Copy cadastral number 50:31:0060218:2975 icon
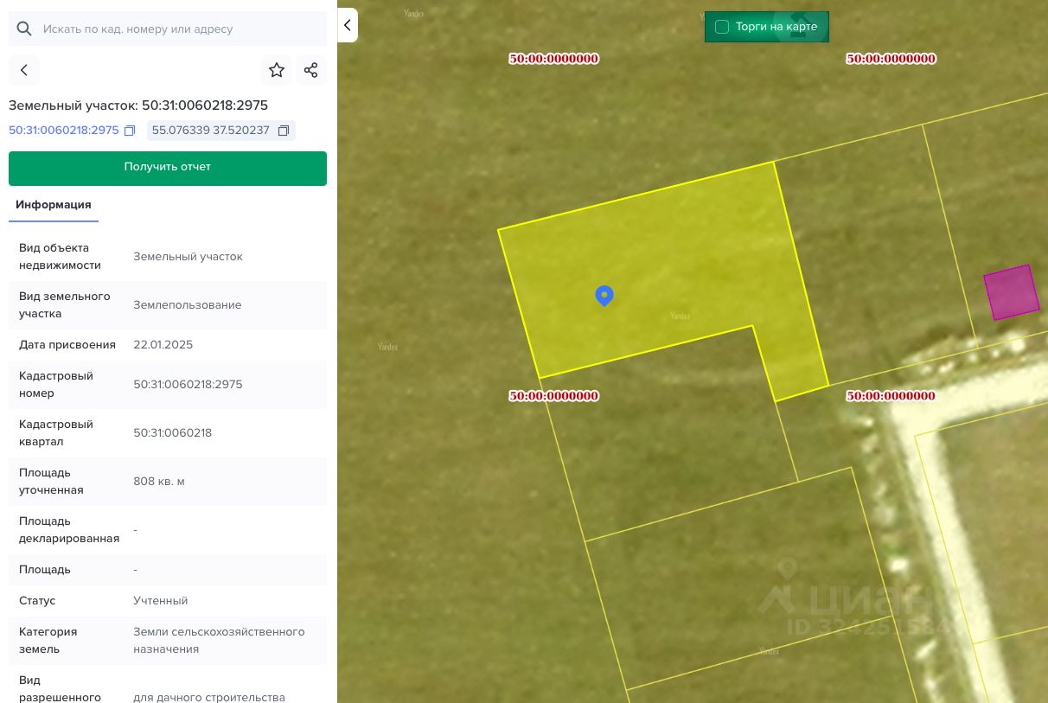The image size is (1048, 703). pos(130,131)
